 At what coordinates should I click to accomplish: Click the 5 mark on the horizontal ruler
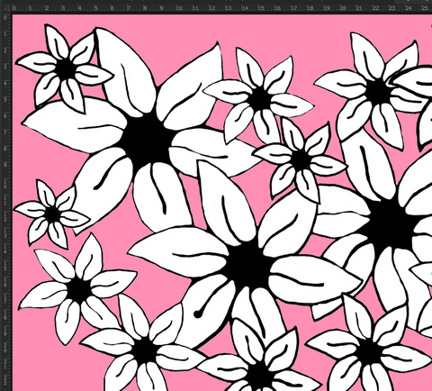[x=95, y=8]
